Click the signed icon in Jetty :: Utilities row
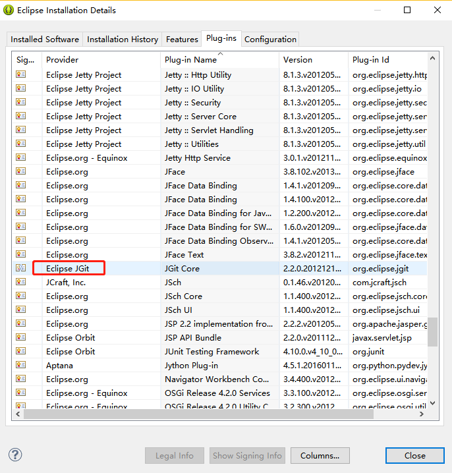This screenshot has width=452, height=473. pyautogui.click(x=21, y=144)
